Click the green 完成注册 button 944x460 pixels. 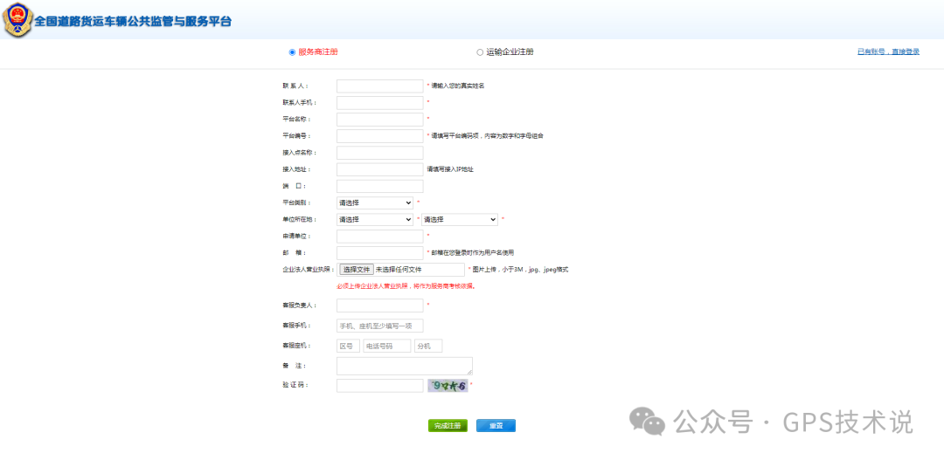coord(448,426)
